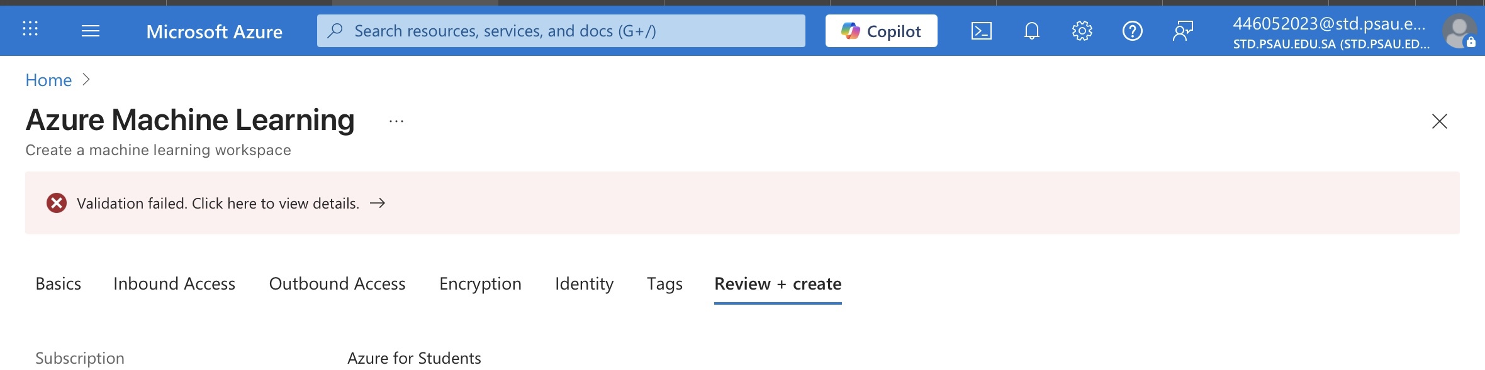This screenshot has width=1485, height=370.
Task: Open the notifications bell
Action: click(x=1032, y=31)
